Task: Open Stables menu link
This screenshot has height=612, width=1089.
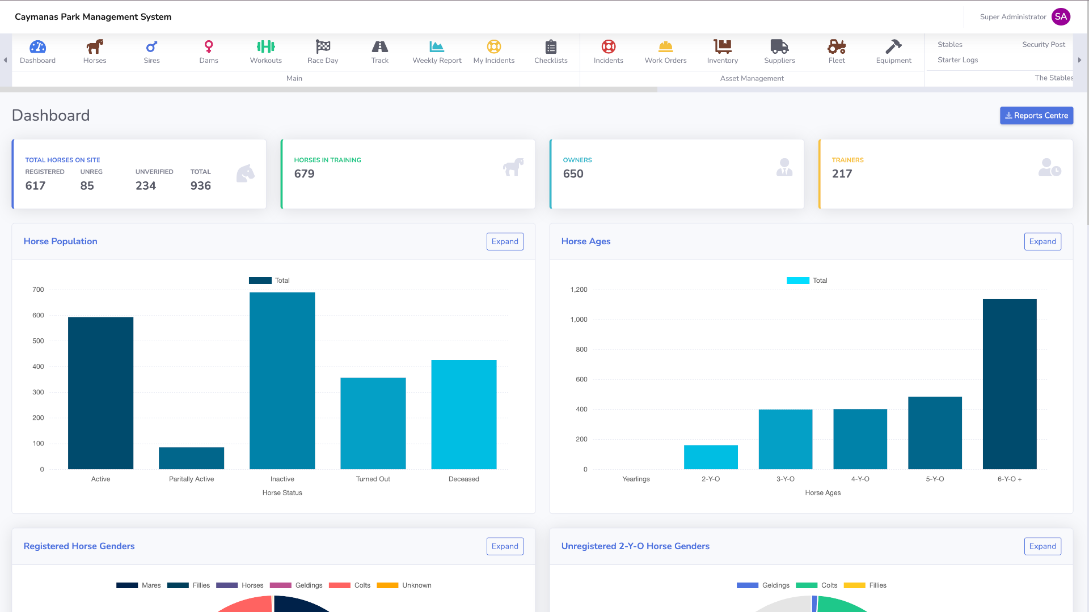Action: [949, 44]
